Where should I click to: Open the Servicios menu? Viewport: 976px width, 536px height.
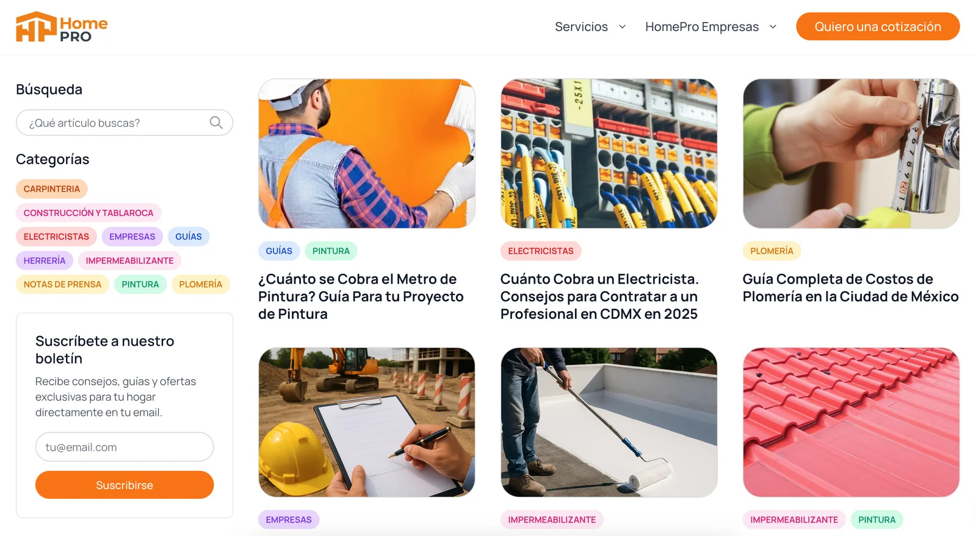581,27
